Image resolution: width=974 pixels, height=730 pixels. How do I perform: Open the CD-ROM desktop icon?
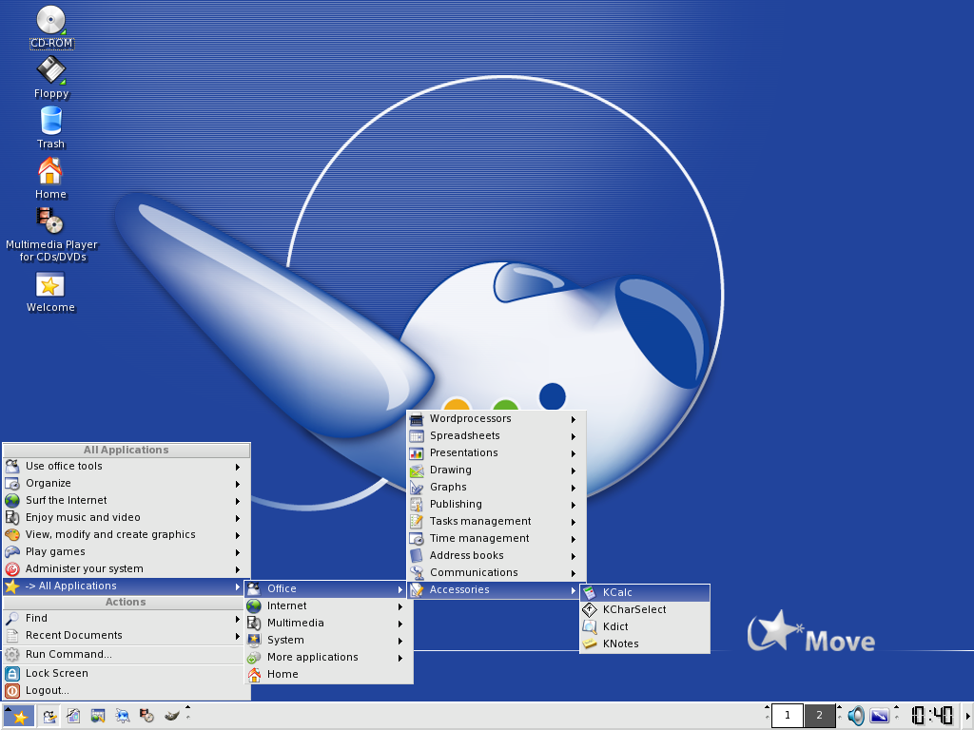(51, 28)
